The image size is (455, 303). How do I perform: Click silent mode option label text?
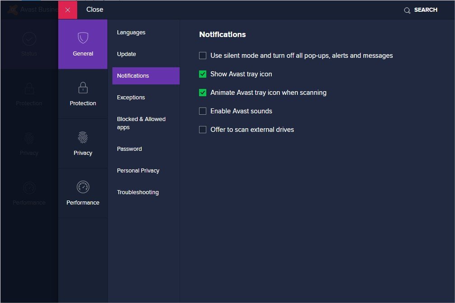302,56
